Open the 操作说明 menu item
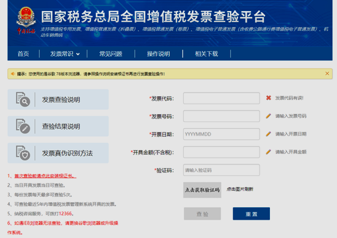This screenshot has height=238, width=337. 159,54
